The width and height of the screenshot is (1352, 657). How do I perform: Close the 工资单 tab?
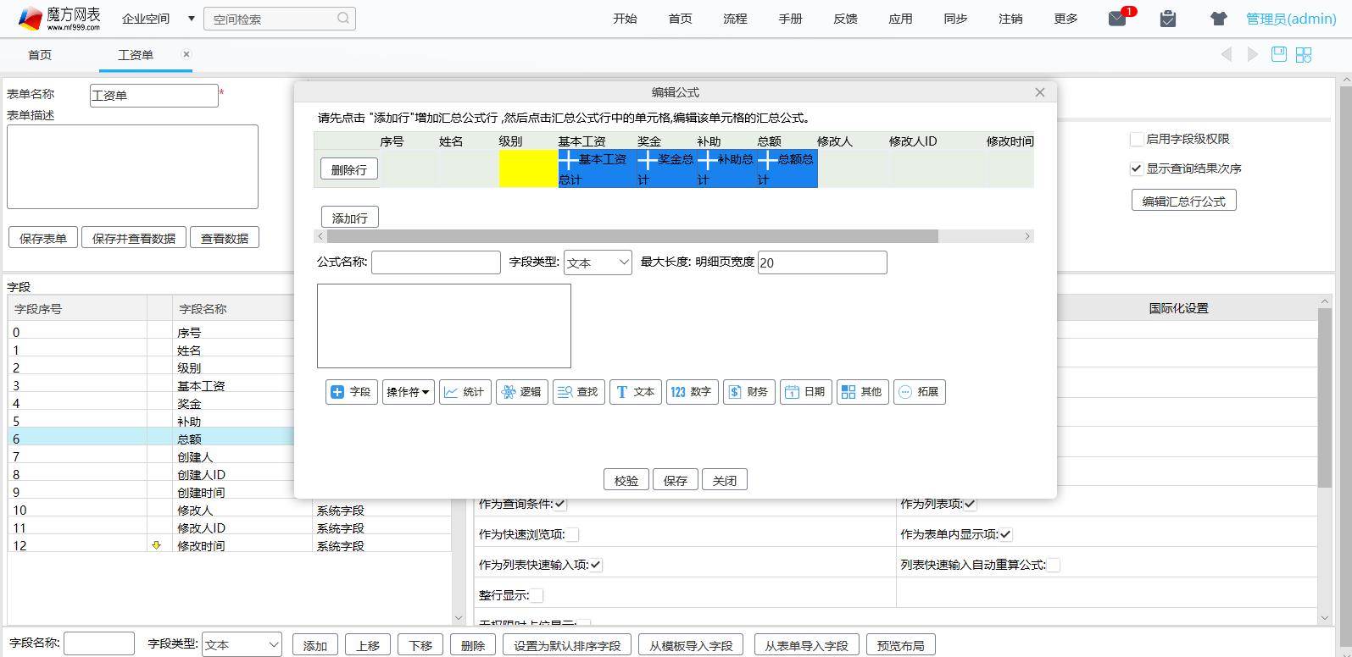(186, 54)
